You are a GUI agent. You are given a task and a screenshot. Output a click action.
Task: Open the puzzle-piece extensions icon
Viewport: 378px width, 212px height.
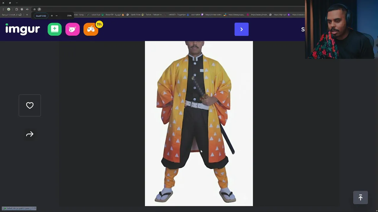17,9
